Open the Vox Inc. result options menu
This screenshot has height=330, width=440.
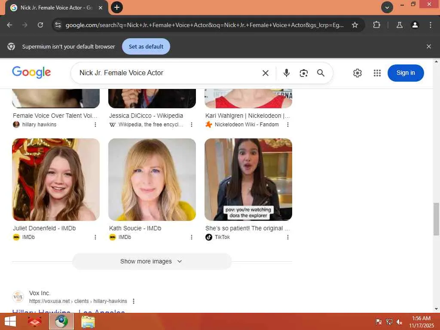(134, 301)
